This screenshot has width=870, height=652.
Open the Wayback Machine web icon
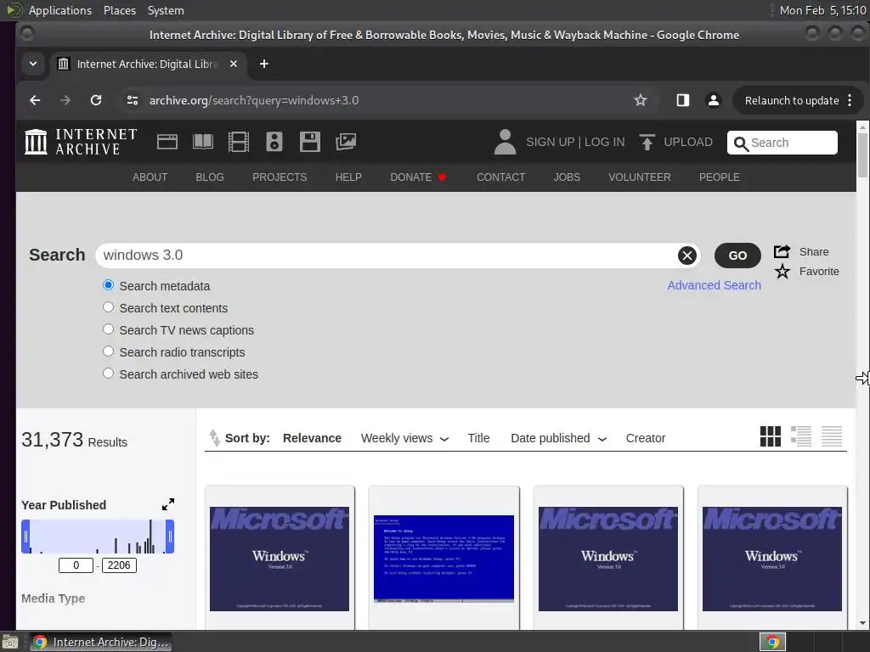(x=167, y=142)
